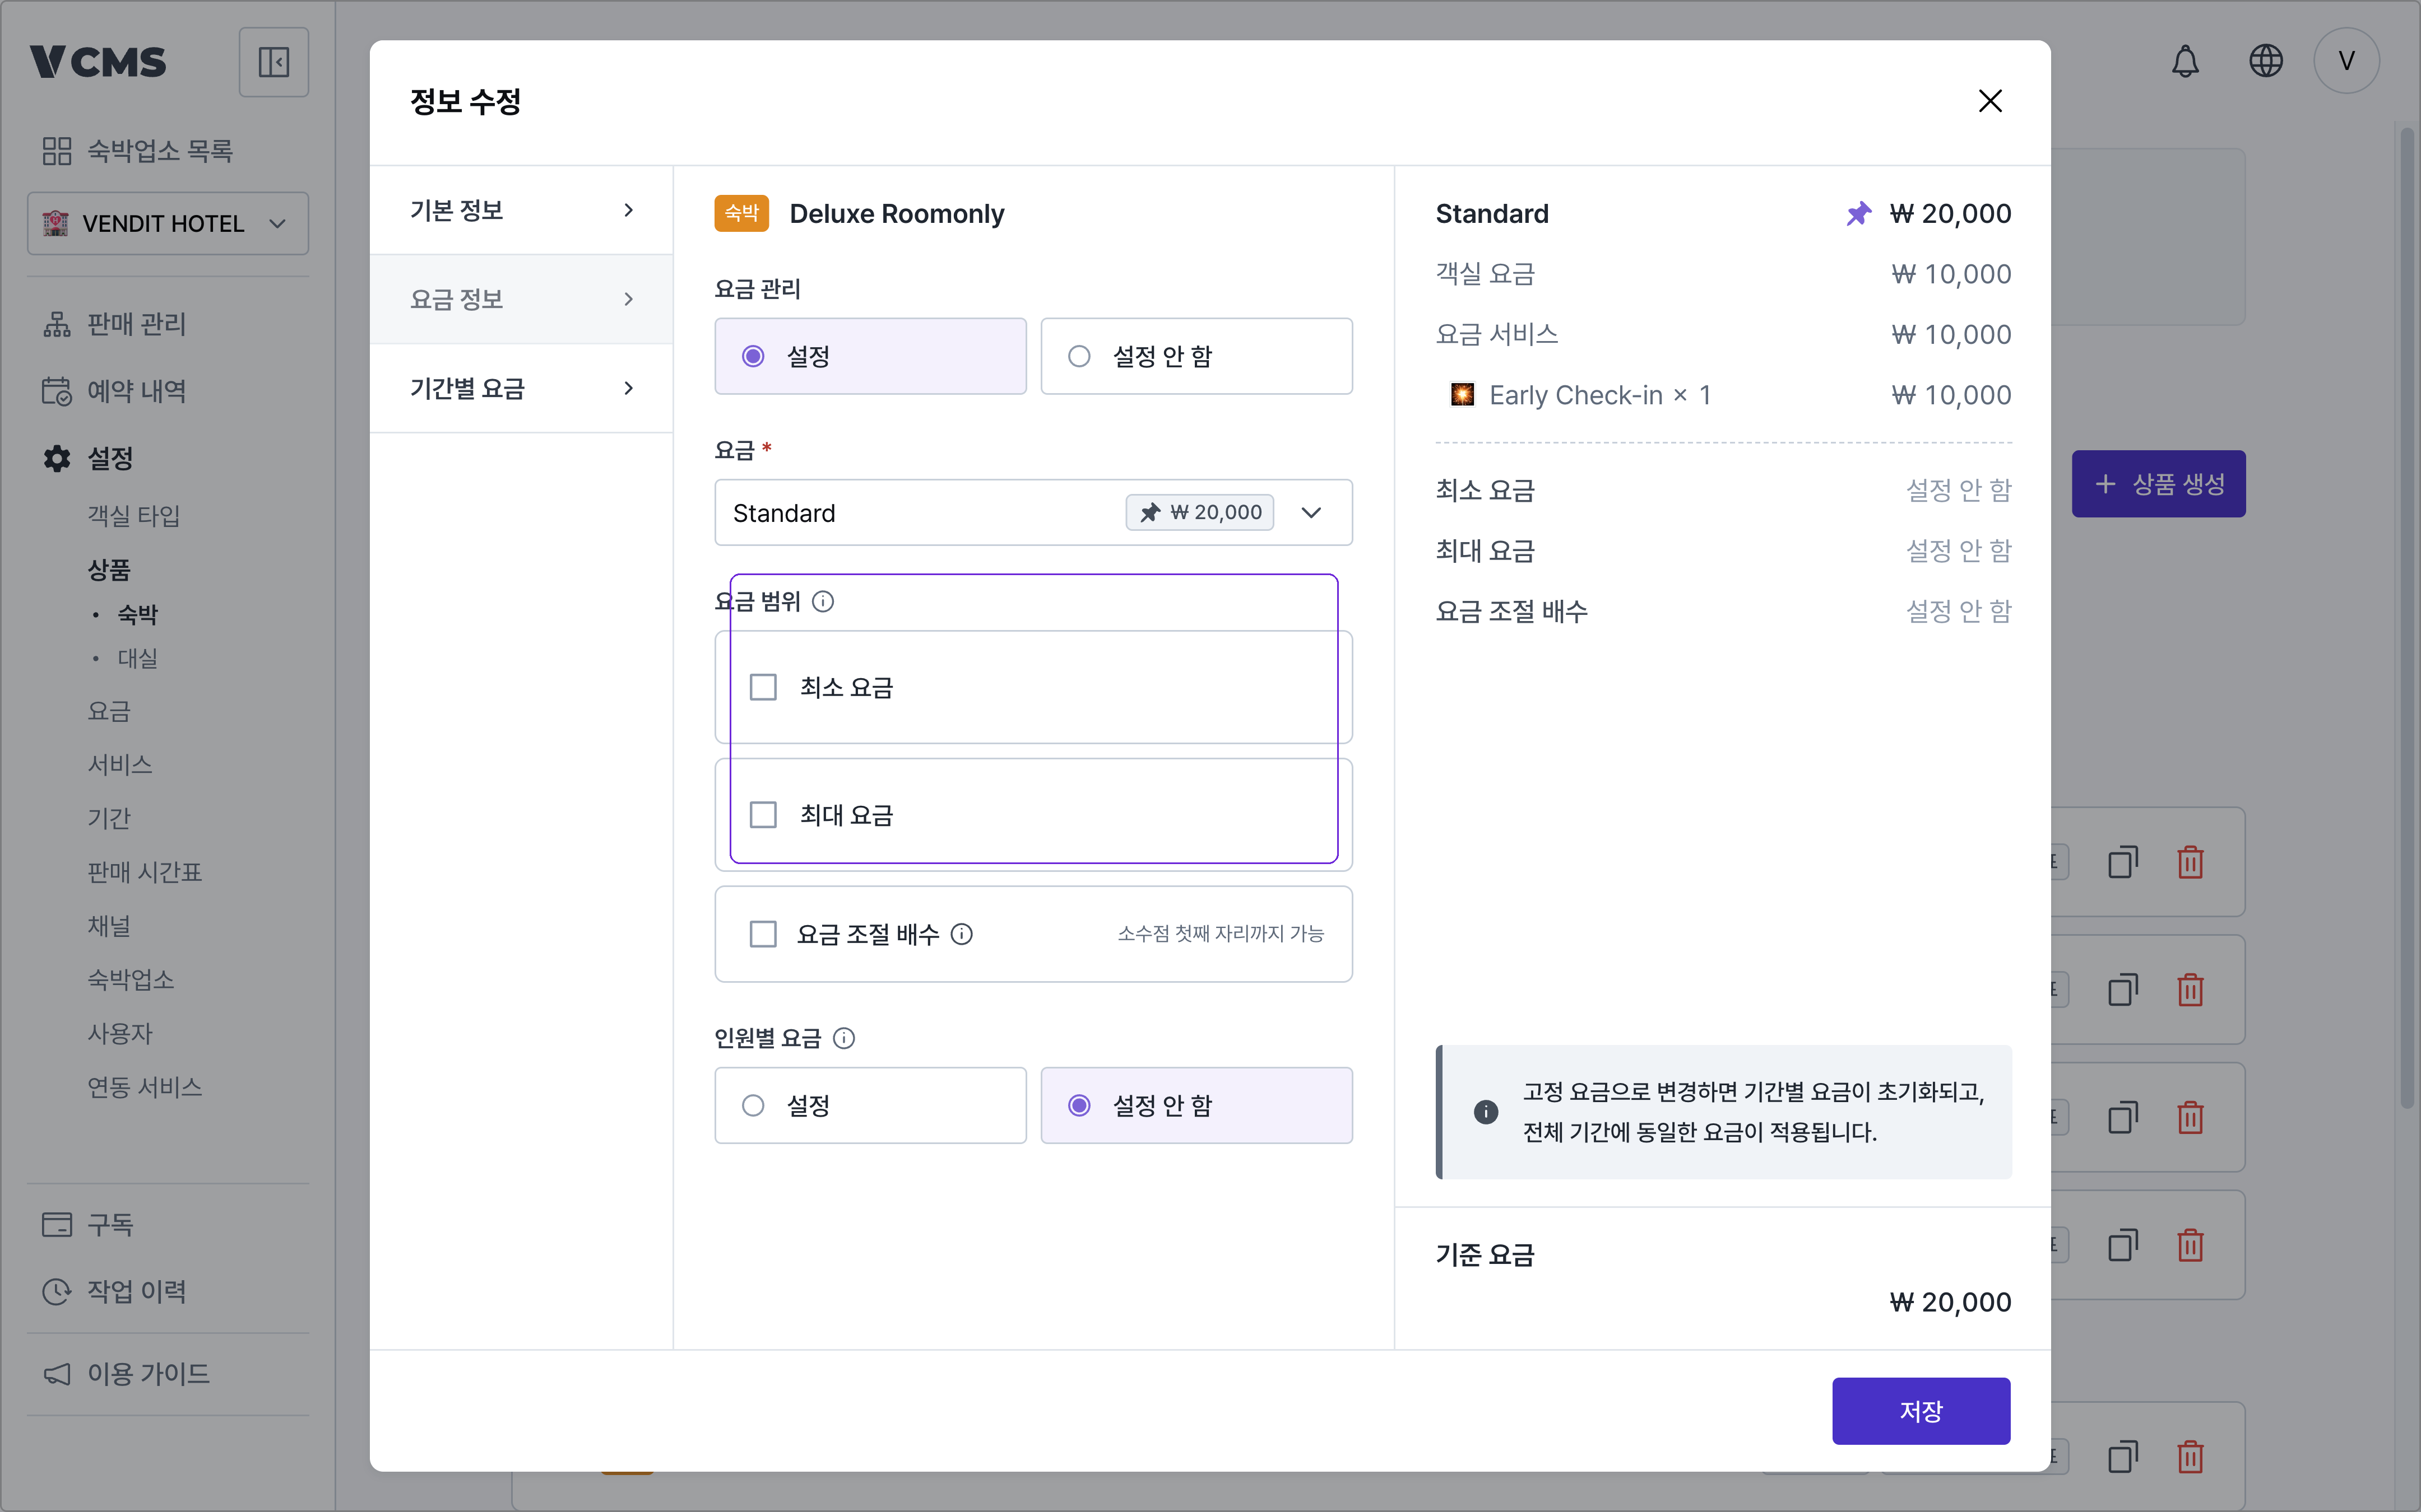Expand the 기간별 요금 chevron

tap(628, 388)
